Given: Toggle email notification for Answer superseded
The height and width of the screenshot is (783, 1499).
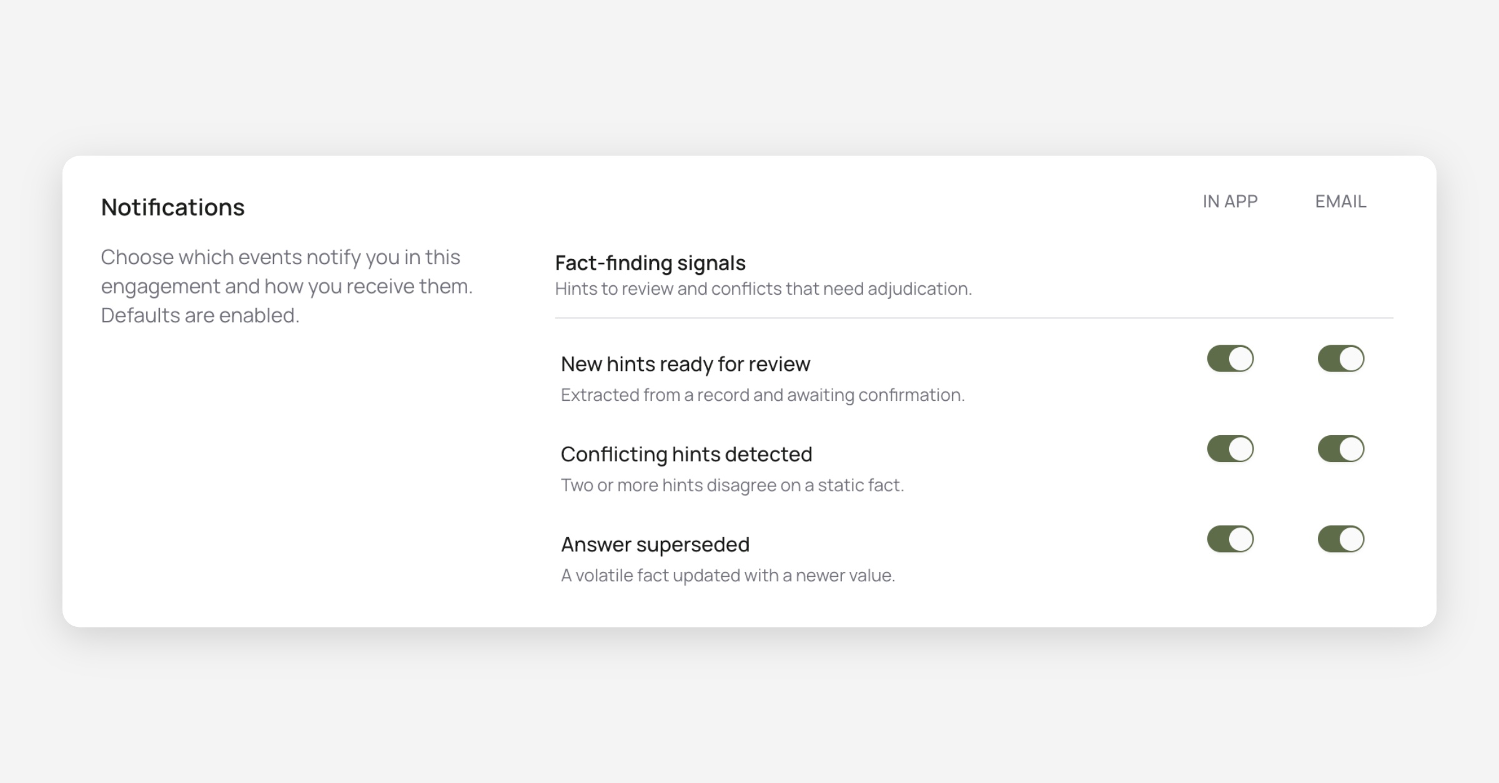Looking at the screenshot, I should click(1340, 539).
